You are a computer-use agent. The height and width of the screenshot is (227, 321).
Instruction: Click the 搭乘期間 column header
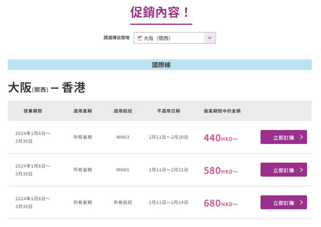point(33,111)
